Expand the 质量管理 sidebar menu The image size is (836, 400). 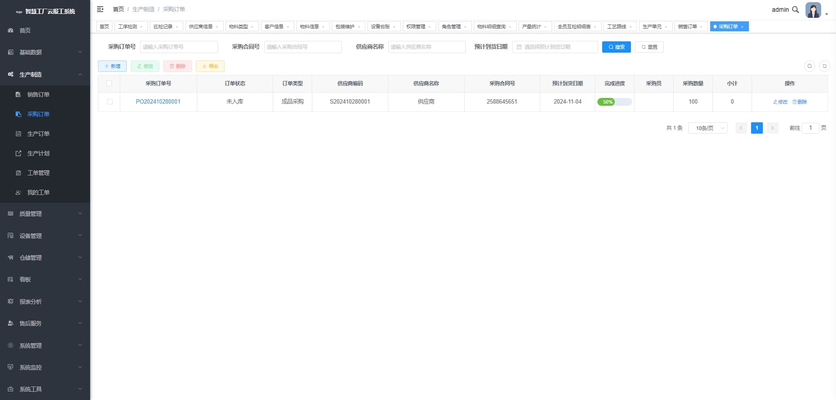click(45, 214)
